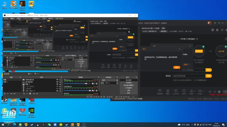Viewport: 227px width, 127px height.
Task: Toggle visibility eye for 文本 (GDI+) 6 source
Action: click(x=57, y=91)
